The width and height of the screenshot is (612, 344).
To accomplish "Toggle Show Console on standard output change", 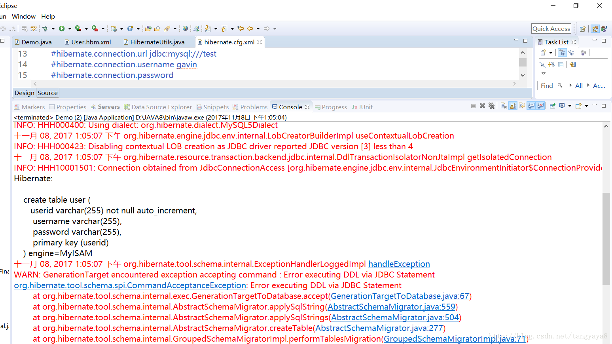I will click(x=531, y=106).
